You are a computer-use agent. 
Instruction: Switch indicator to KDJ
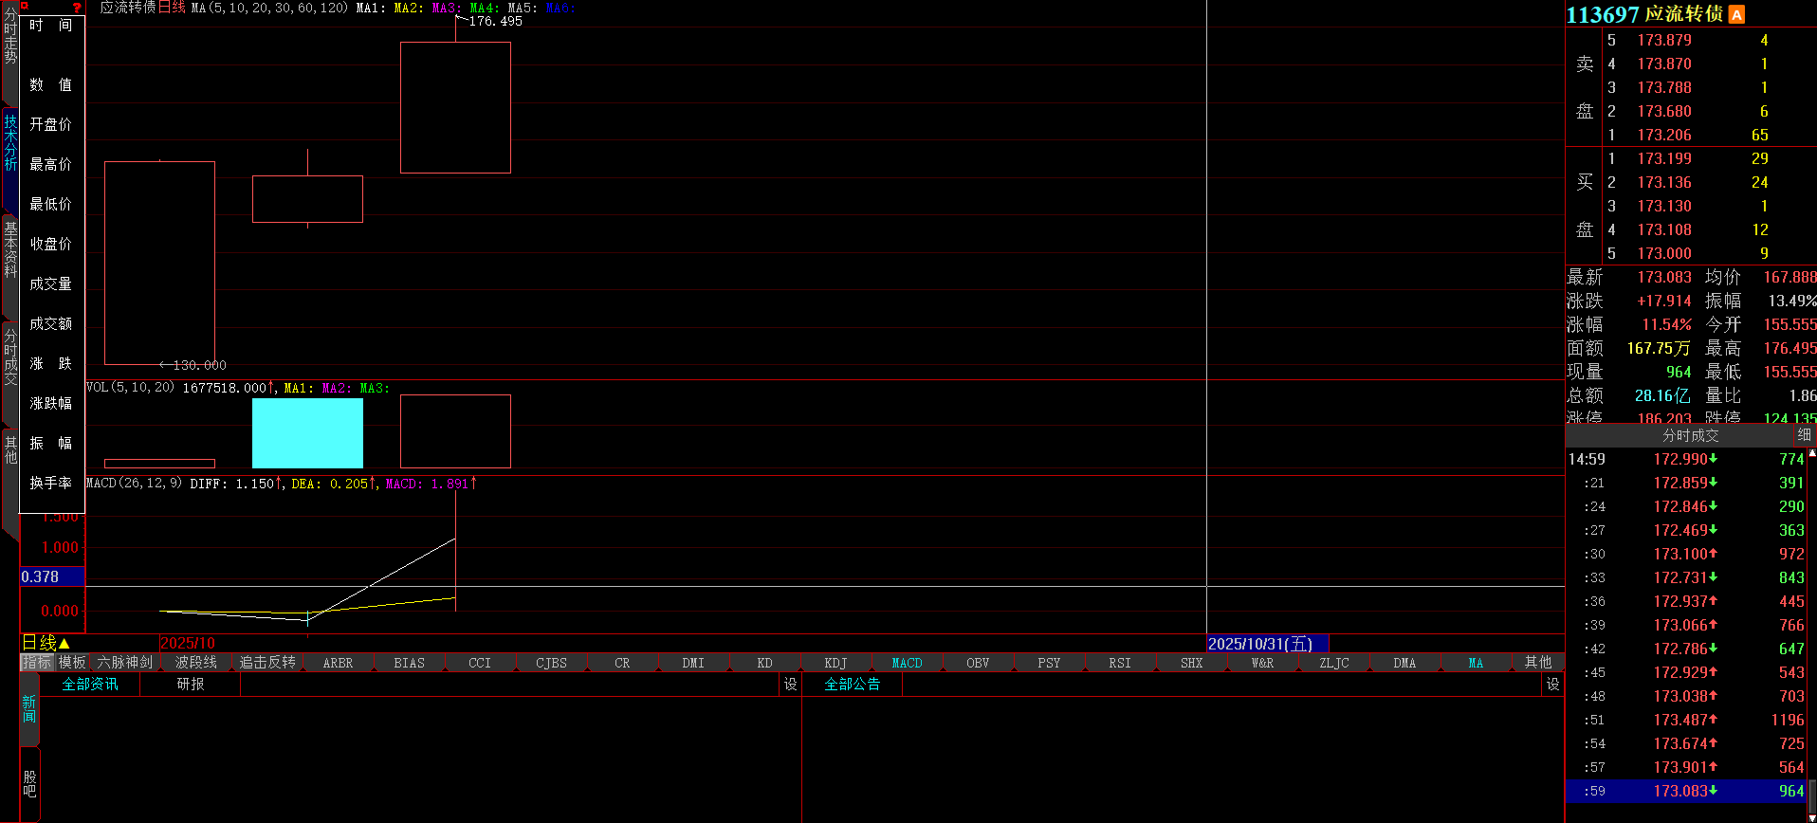coord(836,663)
